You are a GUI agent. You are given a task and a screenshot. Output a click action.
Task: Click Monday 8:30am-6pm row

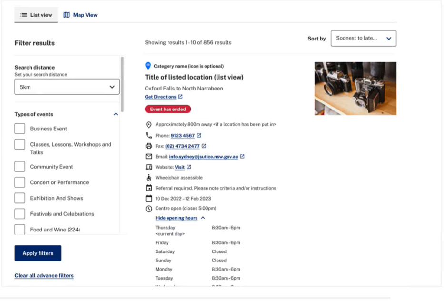coord(197,269)
